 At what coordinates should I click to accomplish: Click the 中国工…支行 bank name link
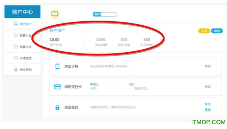coord(112,84)
